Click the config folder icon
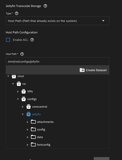 pyautogui.click(x=33, y=129)
